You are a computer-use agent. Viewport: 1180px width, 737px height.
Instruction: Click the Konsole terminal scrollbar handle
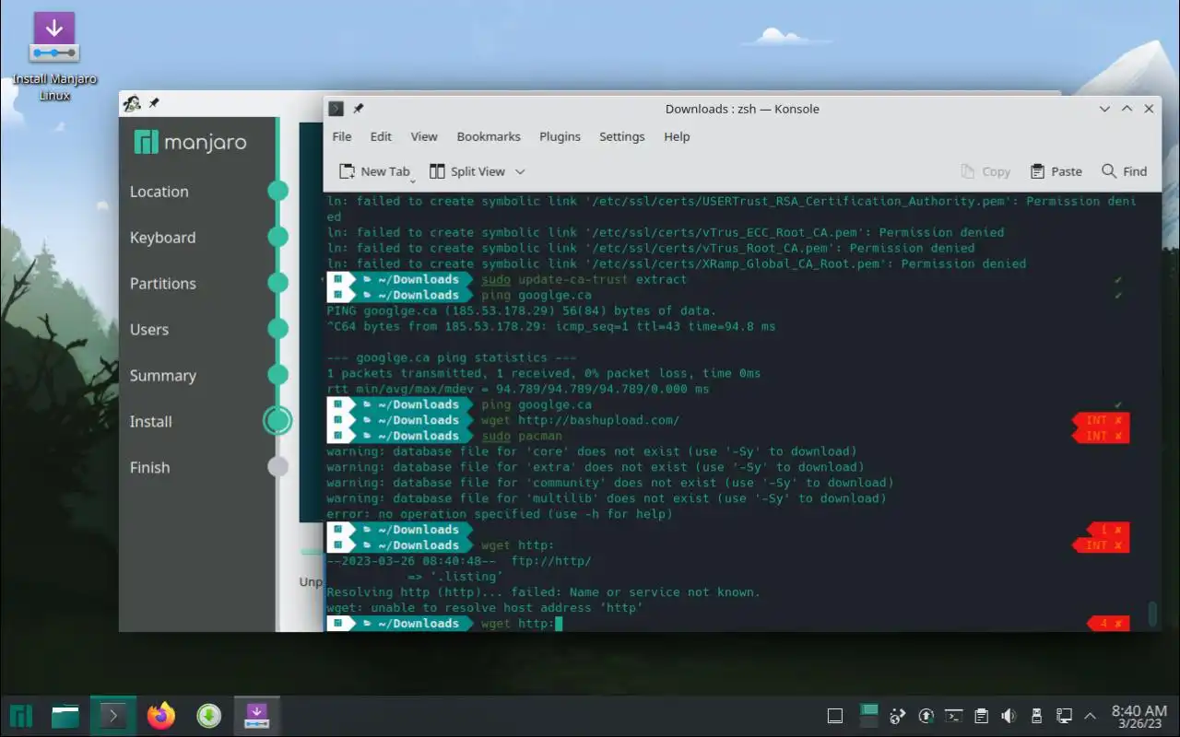pyautogui.click(x=1152, y=613)
